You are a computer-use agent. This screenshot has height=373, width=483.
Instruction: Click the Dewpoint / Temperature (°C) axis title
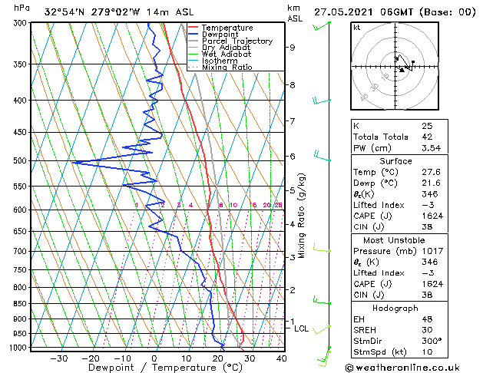click(165, 368)
